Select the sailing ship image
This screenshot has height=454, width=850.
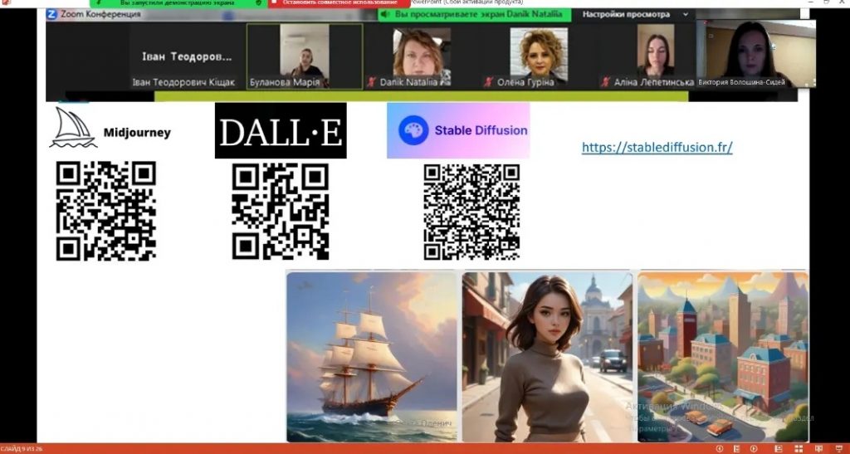click(x=372, y=356)
